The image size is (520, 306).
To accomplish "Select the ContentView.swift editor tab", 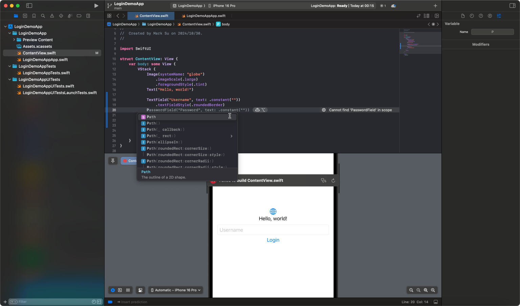I will tap(151, 16).
